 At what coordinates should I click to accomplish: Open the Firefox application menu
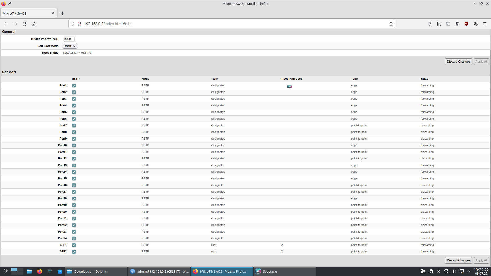click(x=485, y=24)
